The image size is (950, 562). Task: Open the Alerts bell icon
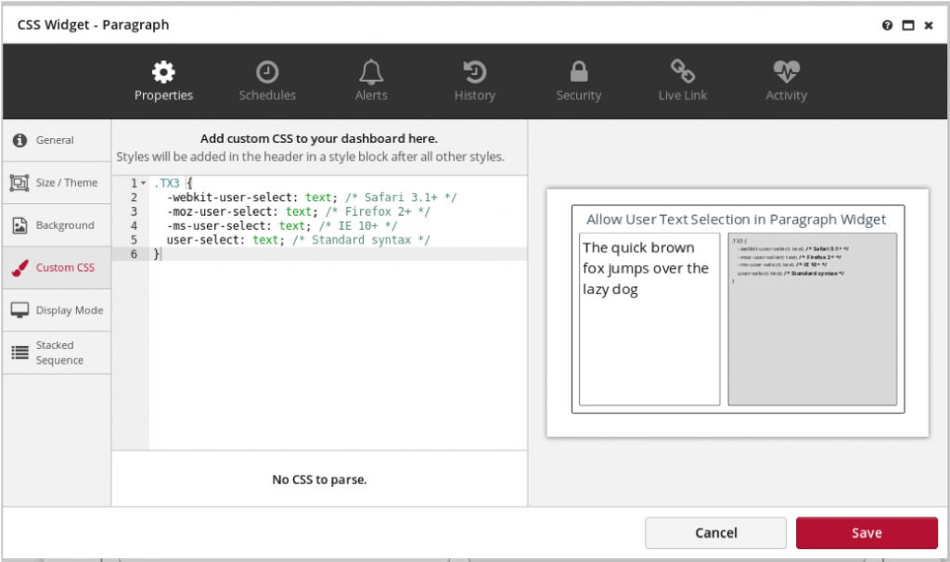click(x=371, y=72)
